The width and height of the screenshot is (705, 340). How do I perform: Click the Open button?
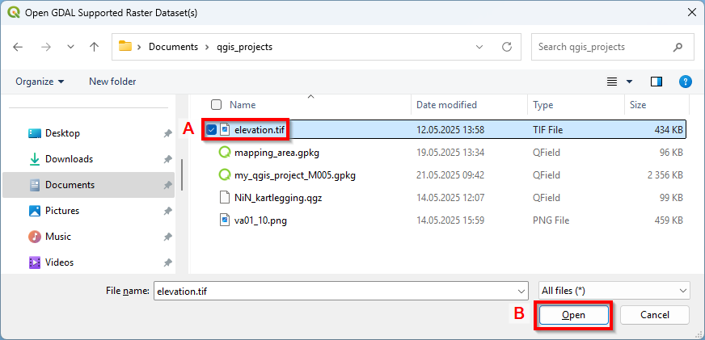[573, 315]
